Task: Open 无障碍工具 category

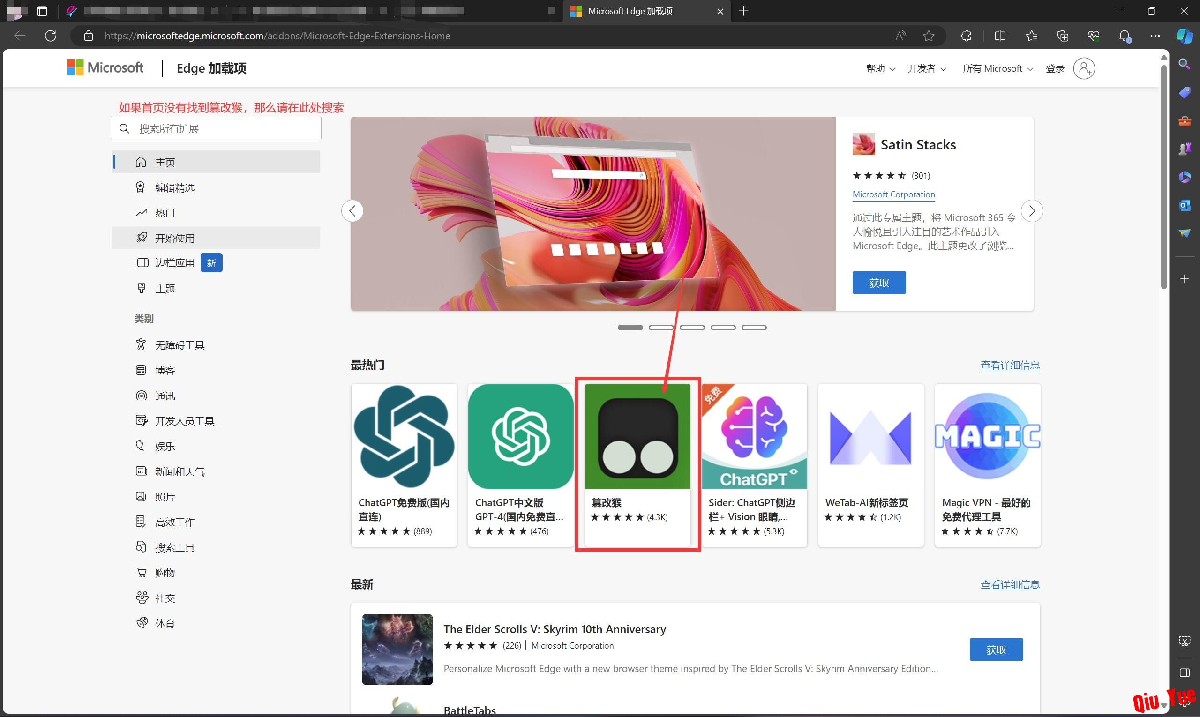Action: tap(180, 345)
